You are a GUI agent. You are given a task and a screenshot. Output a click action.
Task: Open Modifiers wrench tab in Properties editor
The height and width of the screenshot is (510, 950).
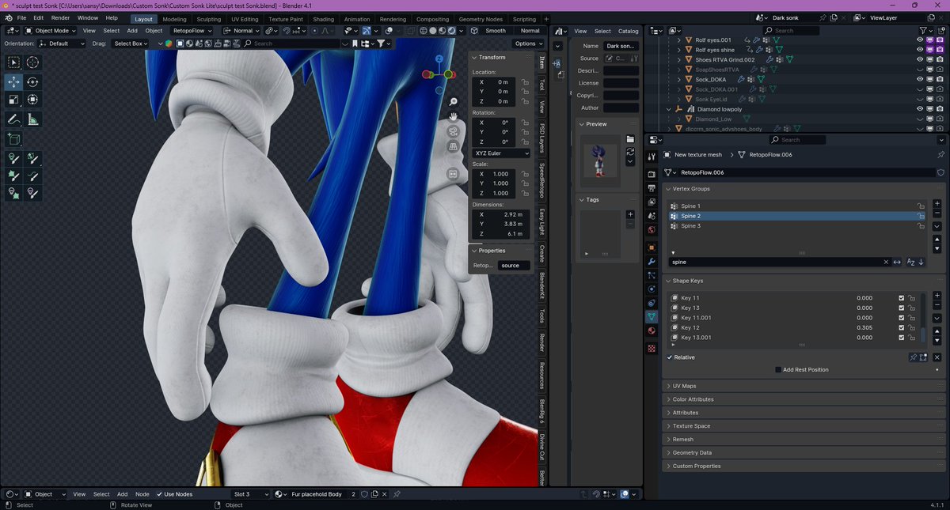tap(652, 261)
